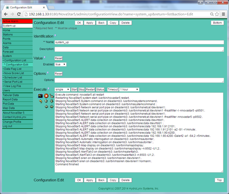Jump to page Bottom button
The width and height of the screenshot is (229, 194).
click(217, 23)
